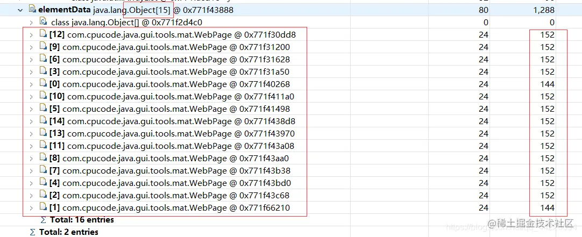Click the object icon of entry [12]
582x237 pixels.
coord(44,34)
